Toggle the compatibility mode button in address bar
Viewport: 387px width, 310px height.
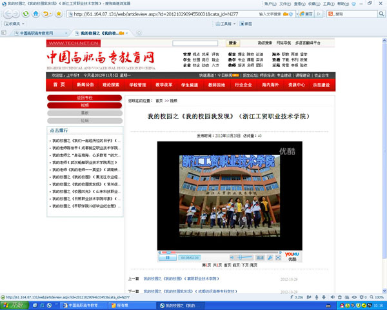[x=306, y=14]
